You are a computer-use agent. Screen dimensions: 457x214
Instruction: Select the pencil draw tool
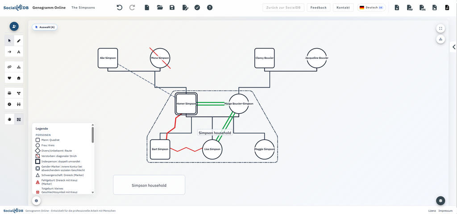click(19, 41)
